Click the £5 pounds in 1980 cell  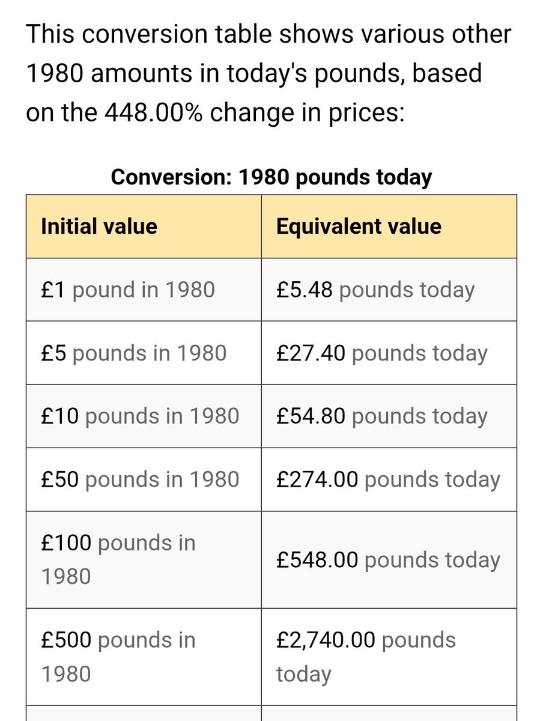[144, 353]
